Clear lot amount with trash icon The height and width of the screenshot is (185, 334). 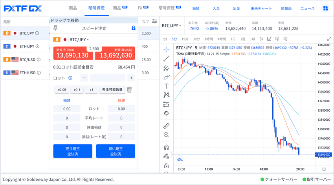[x=129, y=90]
